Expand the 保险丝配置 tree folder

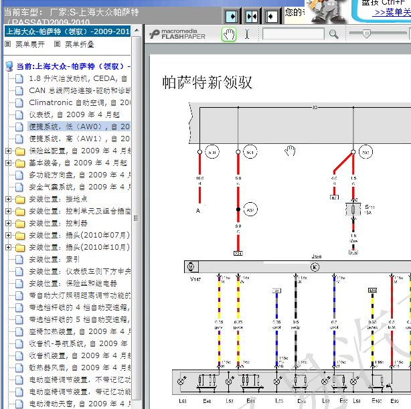9,151
